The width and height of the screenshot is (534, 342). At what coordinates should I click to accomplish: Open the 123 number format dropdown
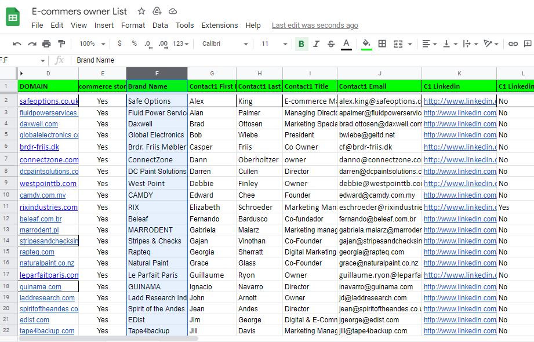[180, 43]
